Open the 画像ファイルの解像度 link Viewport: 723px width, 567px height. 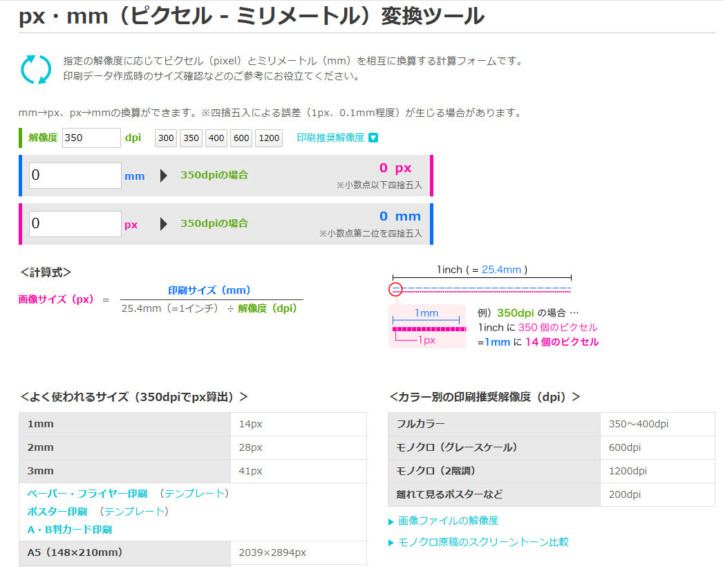pyautogui.click(x=448, y=521)
